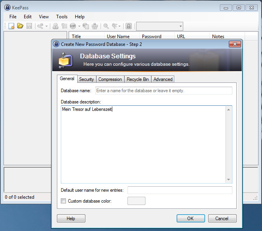Close the Create New Password Database dialog

[235, 44]
